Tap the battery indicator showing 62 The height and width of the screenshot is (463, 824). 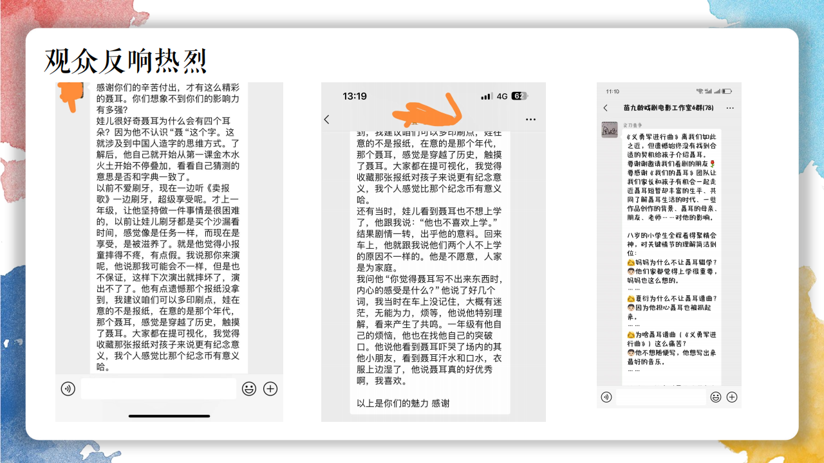(x=519, y=96)
